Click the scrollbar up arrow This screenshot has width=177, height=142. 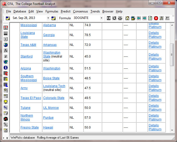pos(172,25)
